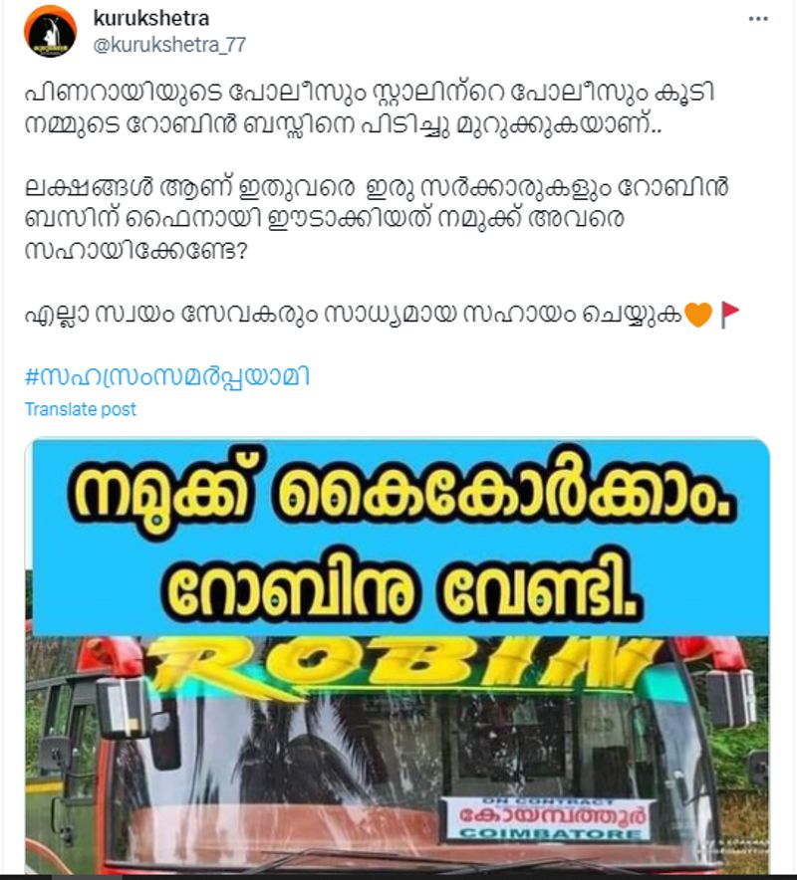This screenshot has height=880, width=797.
Task: Click the Translate post link
Action: pyautogui.click(x=81, y=409)
